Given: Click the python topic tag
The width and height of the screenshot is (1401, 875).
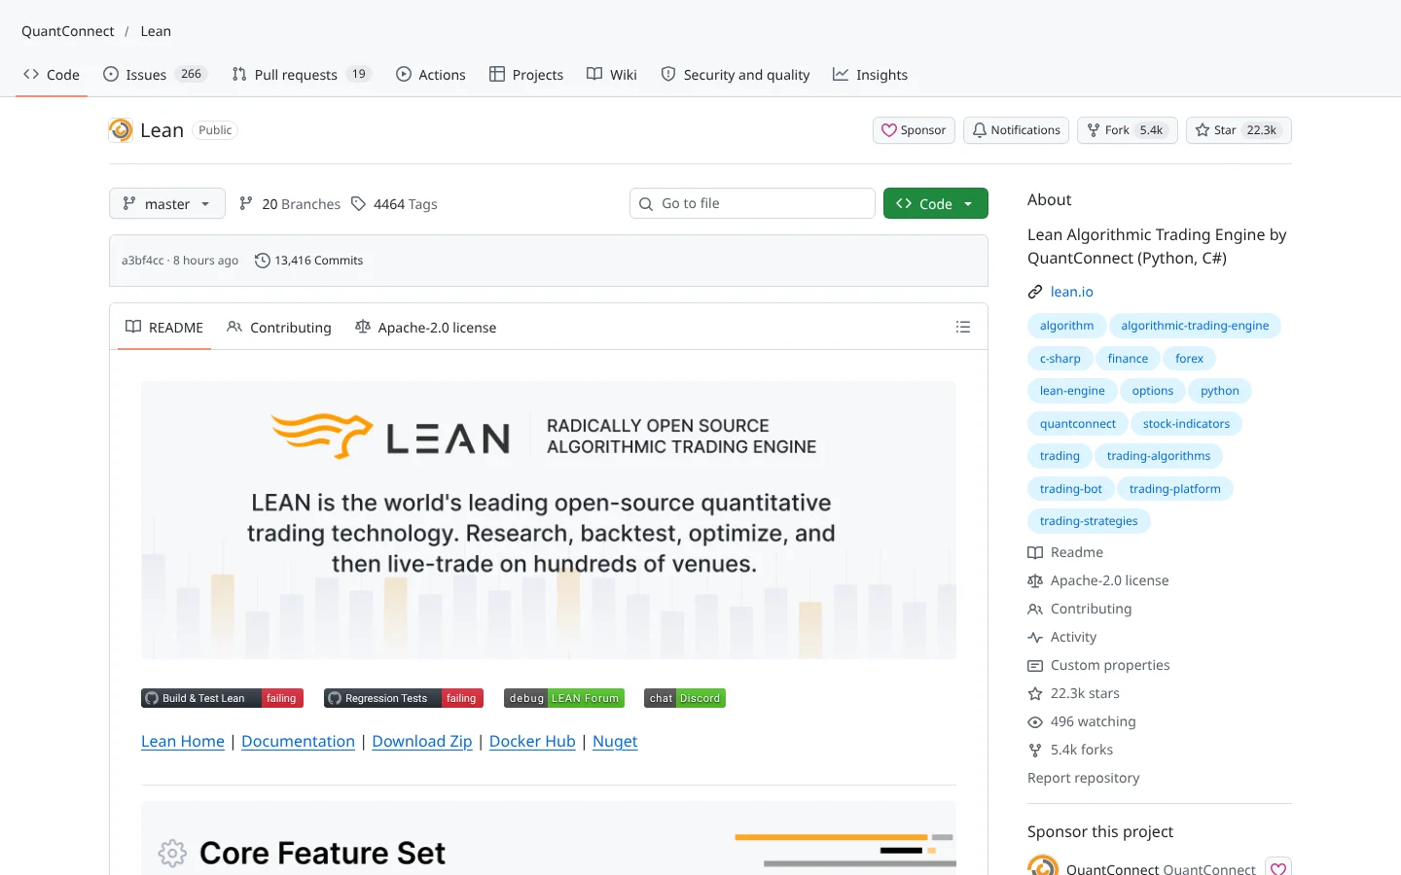Looking at the screenshot, I should [x=1220, y=391].
